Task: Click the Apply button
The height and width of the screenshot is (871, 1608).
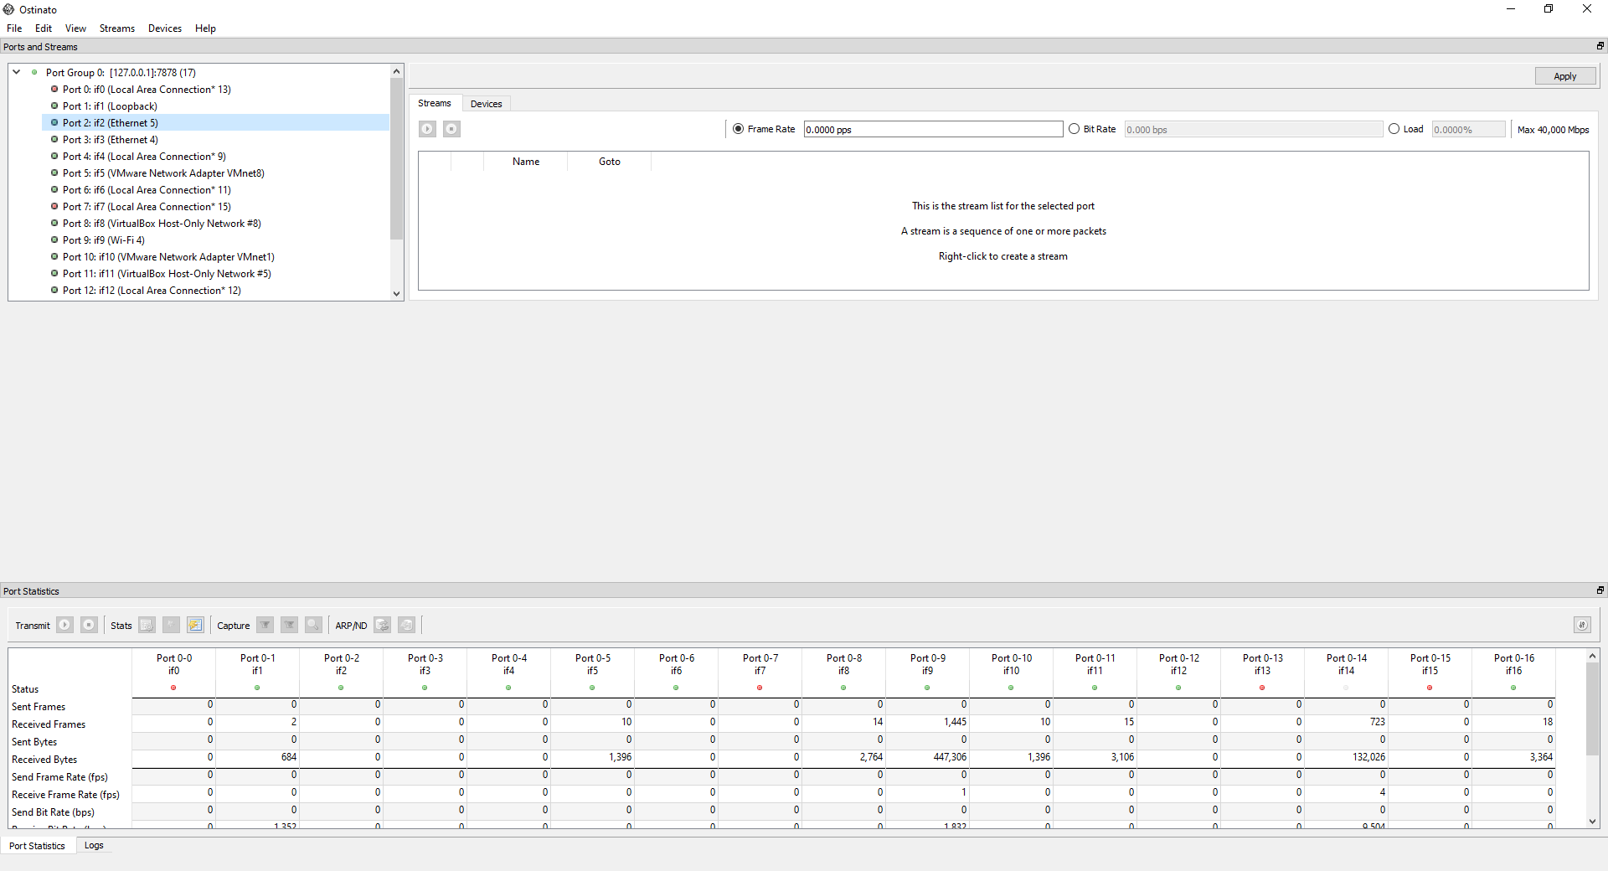Action: (x=1564, y=76)
